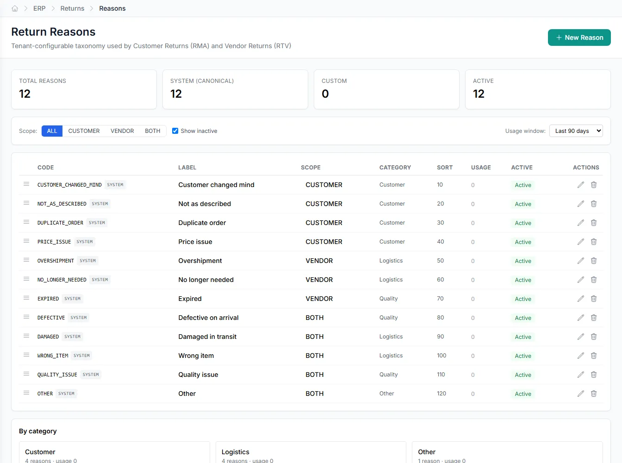Grab the drag handle for PRICE_ISSUE
Image resolution: width=622 pixels, height=463 pixels.
click(x=26, y=241)
